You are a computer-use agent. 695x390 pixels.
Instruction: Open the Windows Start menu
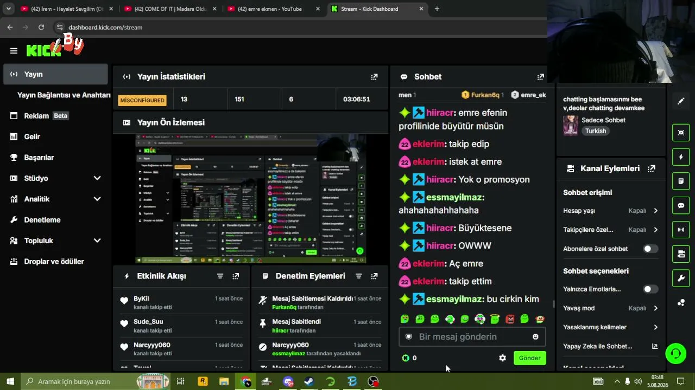click(x=10, y=381)
